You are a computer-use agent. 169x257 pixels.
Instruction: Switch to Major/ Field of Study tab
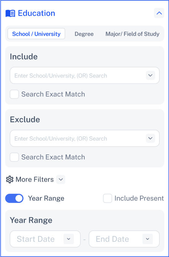coord(132,34)
